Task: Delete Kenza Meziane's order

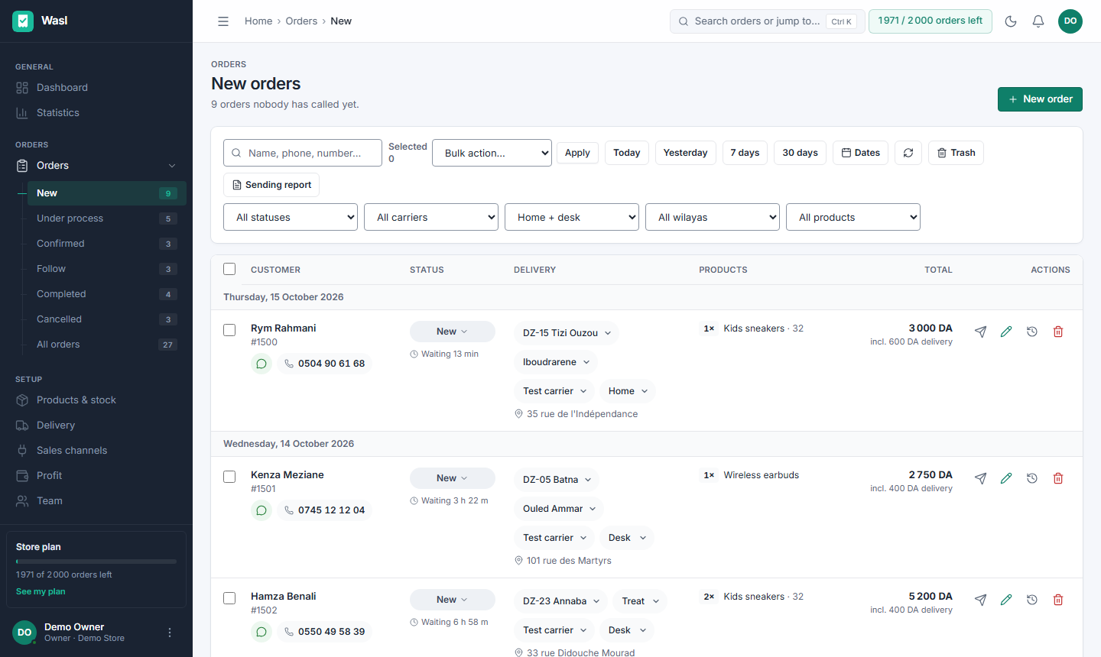Action: tap(1058, 478)
